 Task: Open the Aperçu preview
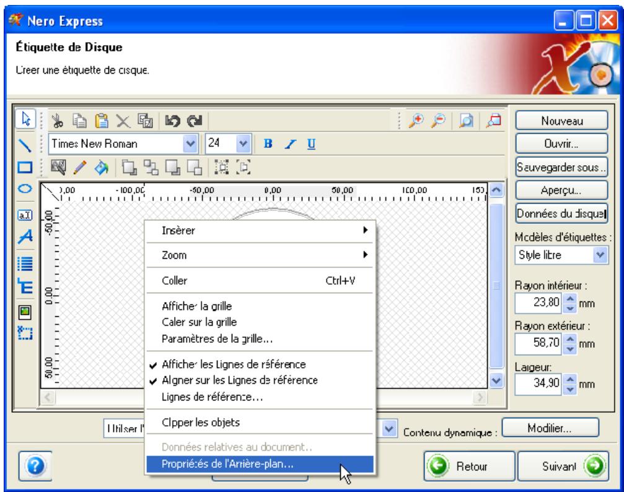[561, 191]
